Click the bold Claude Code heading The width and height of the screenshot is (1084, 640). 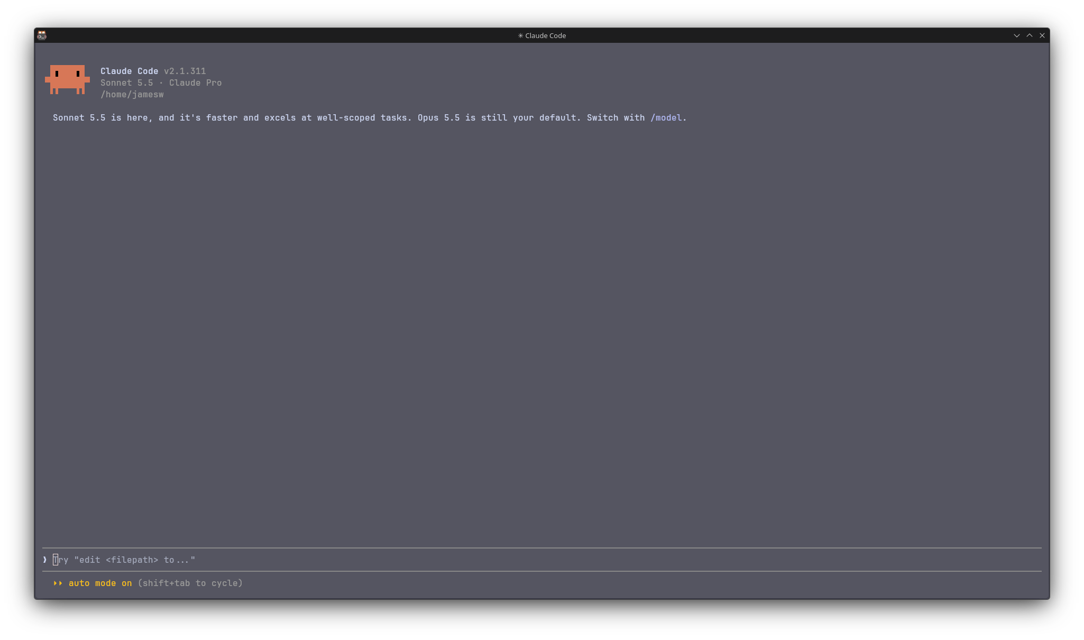129,71
